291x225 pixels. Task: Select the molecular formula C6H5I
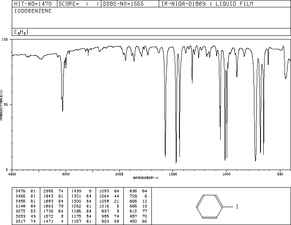click(x=21, y=32)
